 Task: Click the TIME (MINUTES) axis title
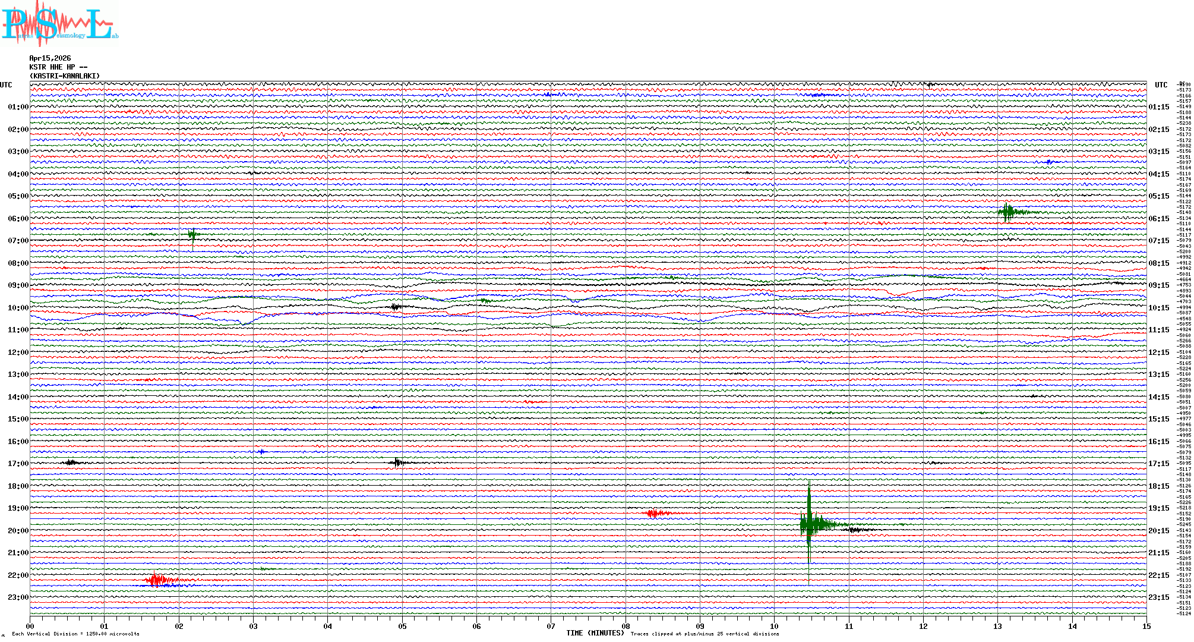[595, 633]
